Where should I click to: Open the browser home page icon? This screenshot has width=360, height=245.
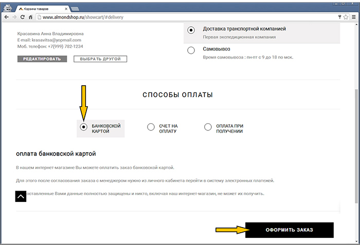[x=30, y=17]
